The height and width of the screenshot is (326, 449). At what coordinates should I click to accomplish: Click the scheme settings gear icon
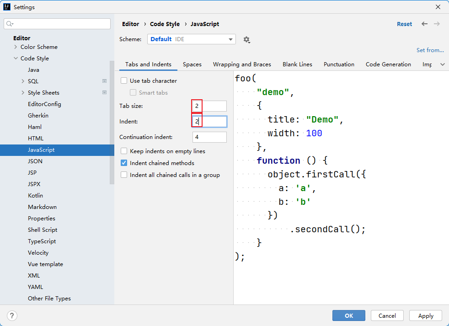click(x=246, y=39)
